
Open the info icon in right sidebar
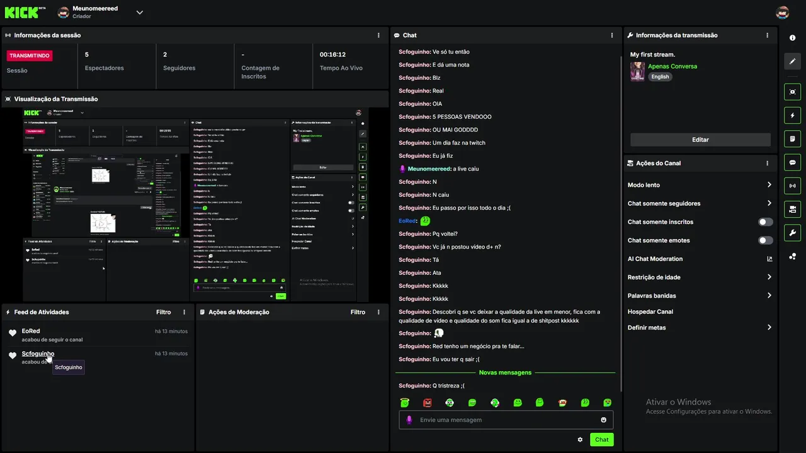point(792,38)
